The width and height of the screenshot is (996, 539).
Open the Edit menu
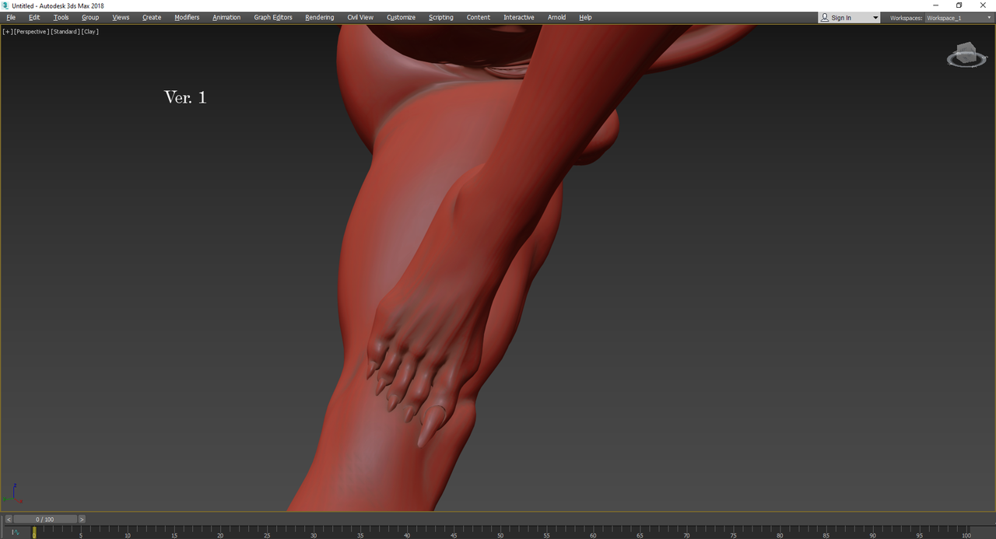[x=34, y=17]
